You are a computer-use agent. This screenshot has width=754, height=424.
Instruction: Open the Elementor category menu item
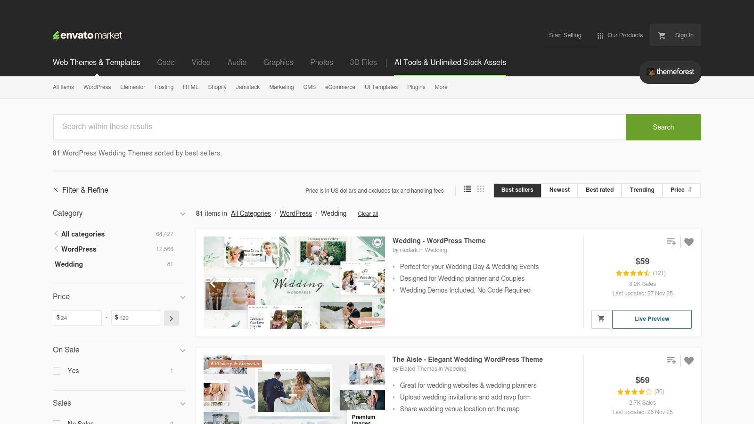coord(132,87)
